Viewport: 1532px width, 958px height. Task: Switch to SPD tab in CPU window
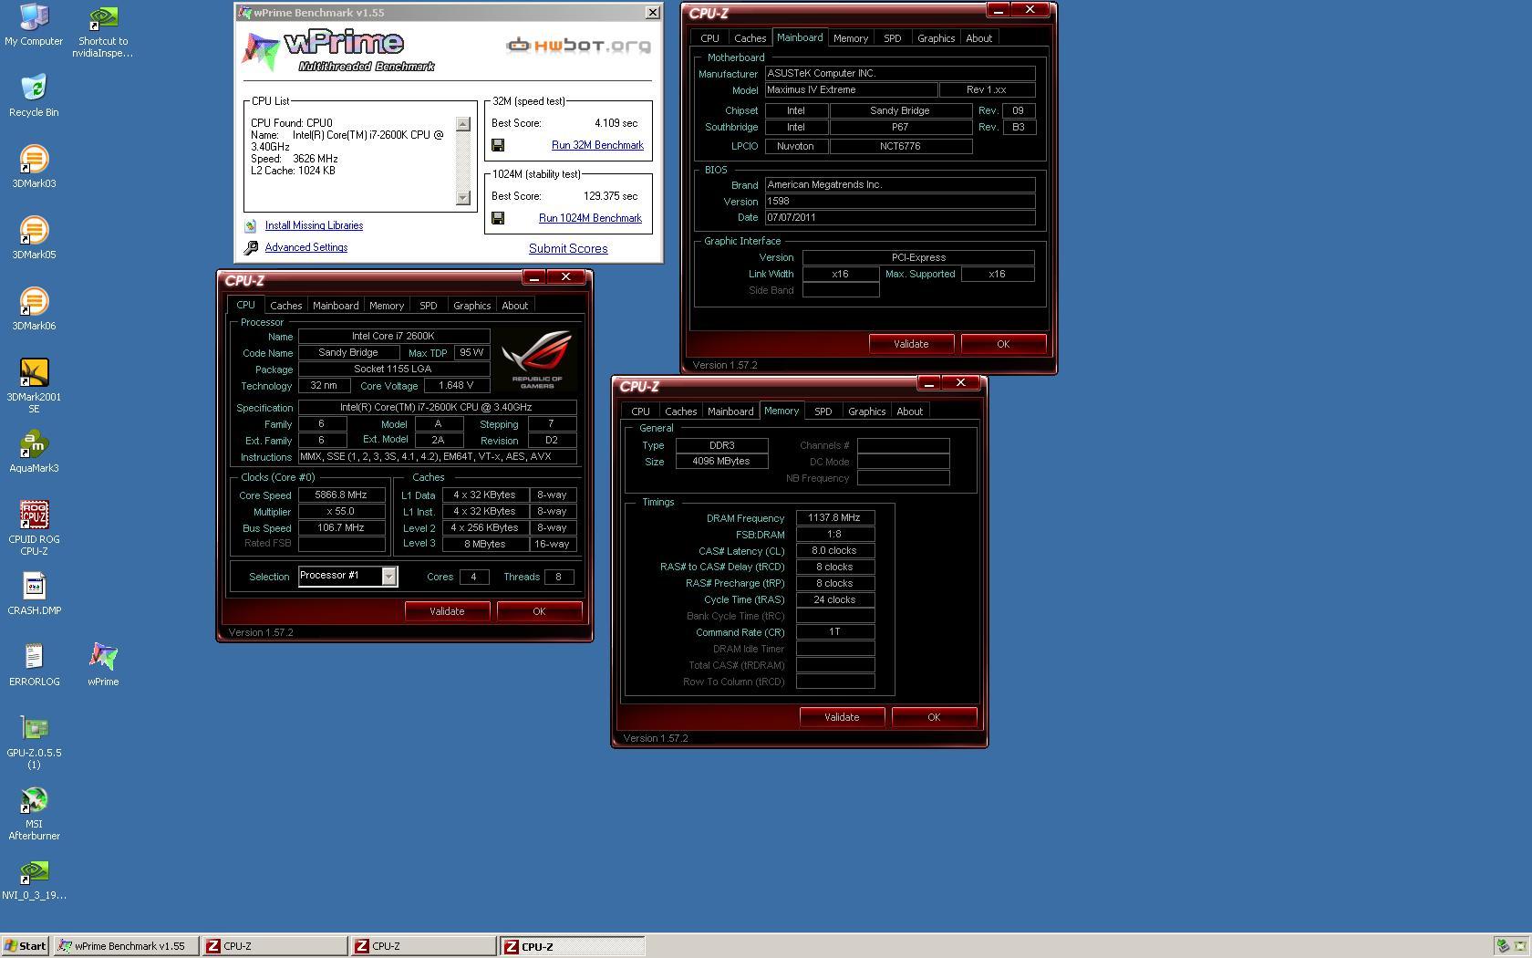[x=428, y=306]
